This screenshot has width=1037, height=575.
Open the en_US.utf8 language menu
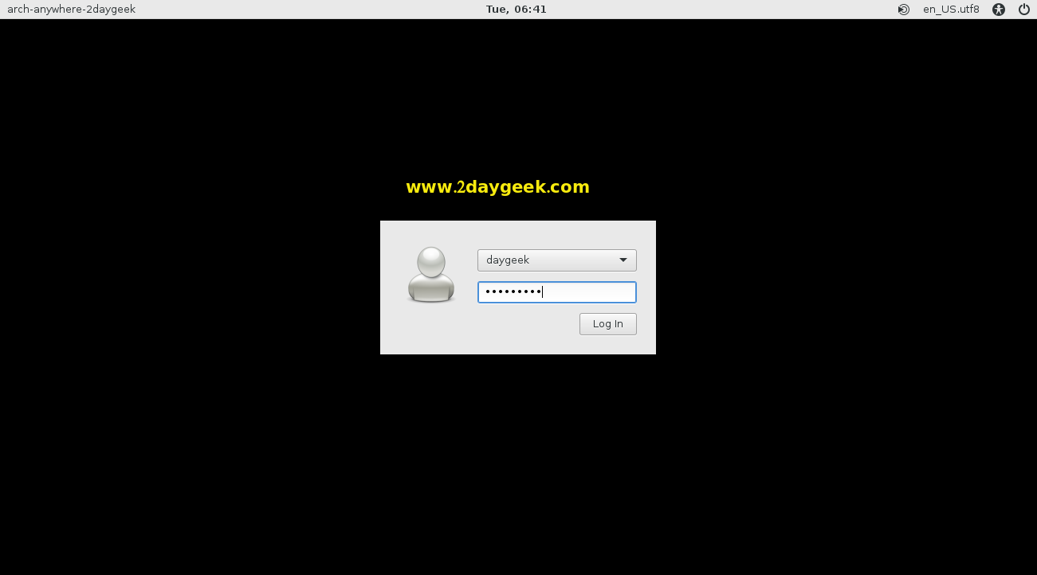pyautogui.click(x=951, y=10)
